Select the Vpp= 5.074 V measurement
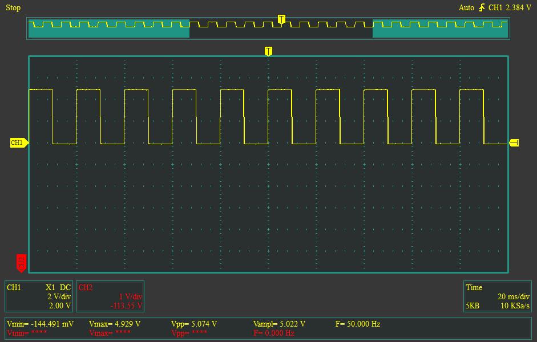Screen dimensions: 537x342 coord(194,324)
